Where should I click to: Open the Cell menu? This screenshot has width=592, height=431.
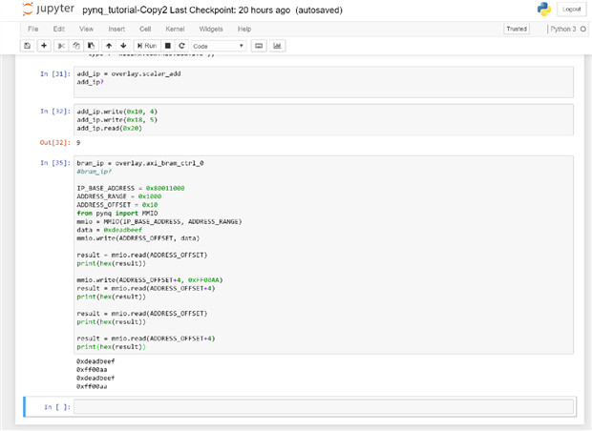coord(145,29)
